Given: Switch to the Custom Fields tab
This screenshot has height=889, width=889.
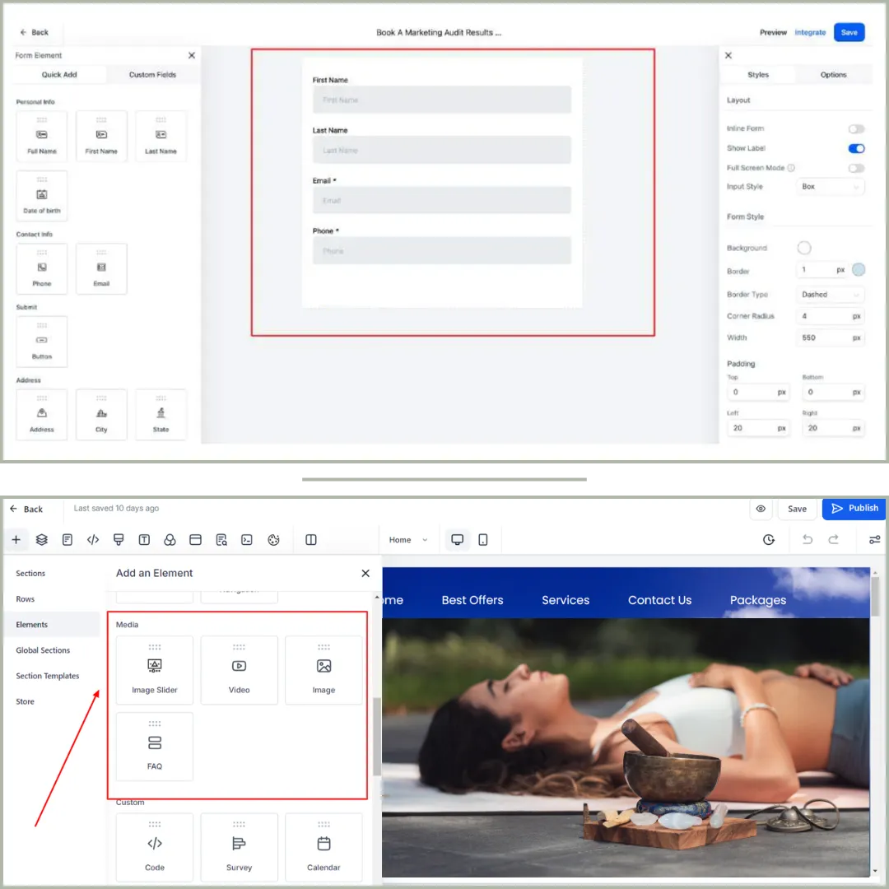Looking at the screenshot, I should pyautogui.click(x=152, y=74).
